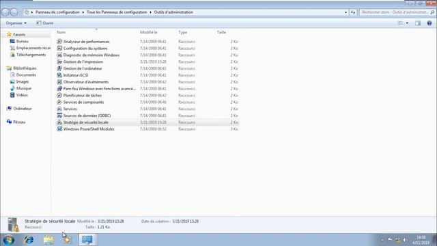Sort by the Type column header

pyautogui.click(x=183, y=32)
